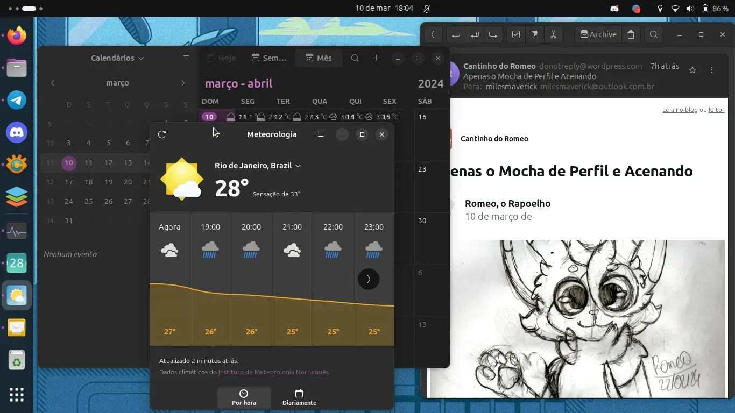This screenshot has height=413, width=735.
Task: Click the forward message icon
Action: 493,34
